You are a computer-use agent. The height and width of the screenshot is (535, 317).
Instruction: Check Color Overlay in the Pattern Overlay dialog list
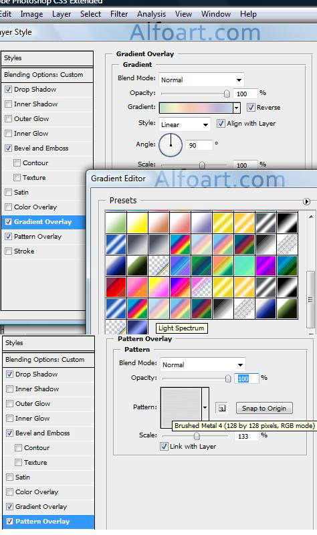pos(10,492)
